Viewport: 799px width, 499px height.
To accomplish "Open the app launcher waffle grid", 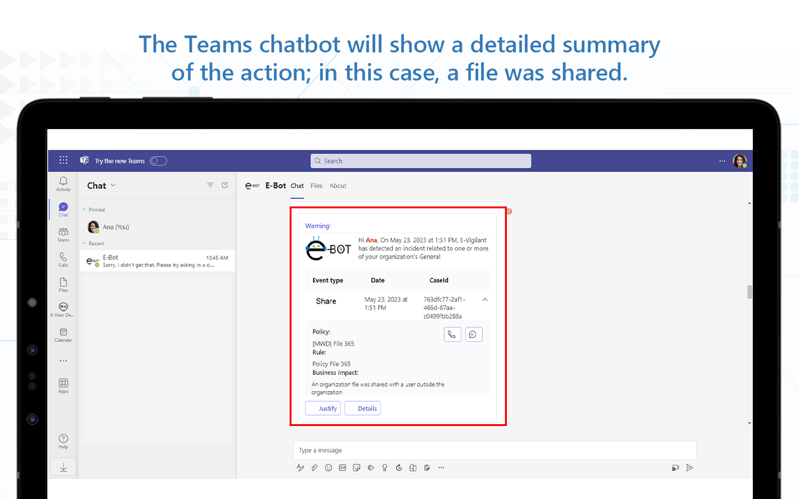I will coord(64,160).
